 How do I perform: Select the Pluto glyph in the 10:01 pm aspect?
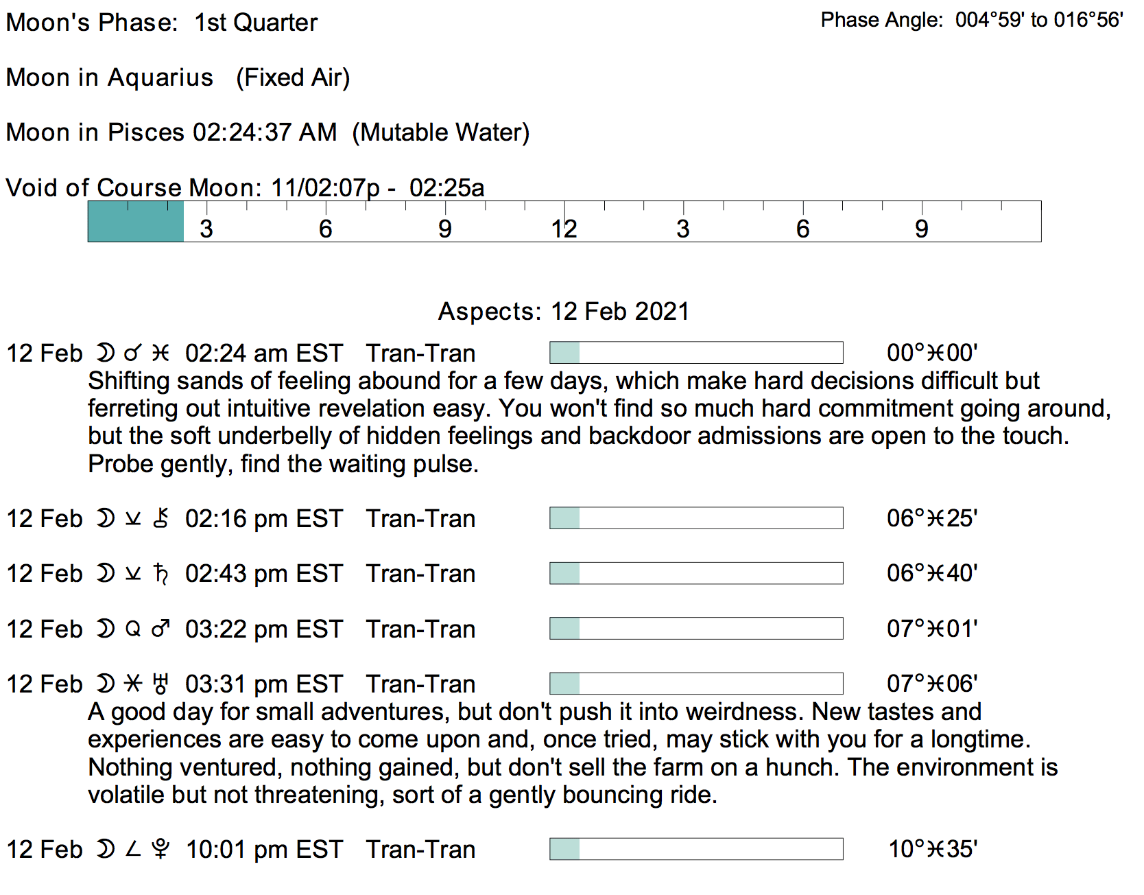[x=160, y=849]
